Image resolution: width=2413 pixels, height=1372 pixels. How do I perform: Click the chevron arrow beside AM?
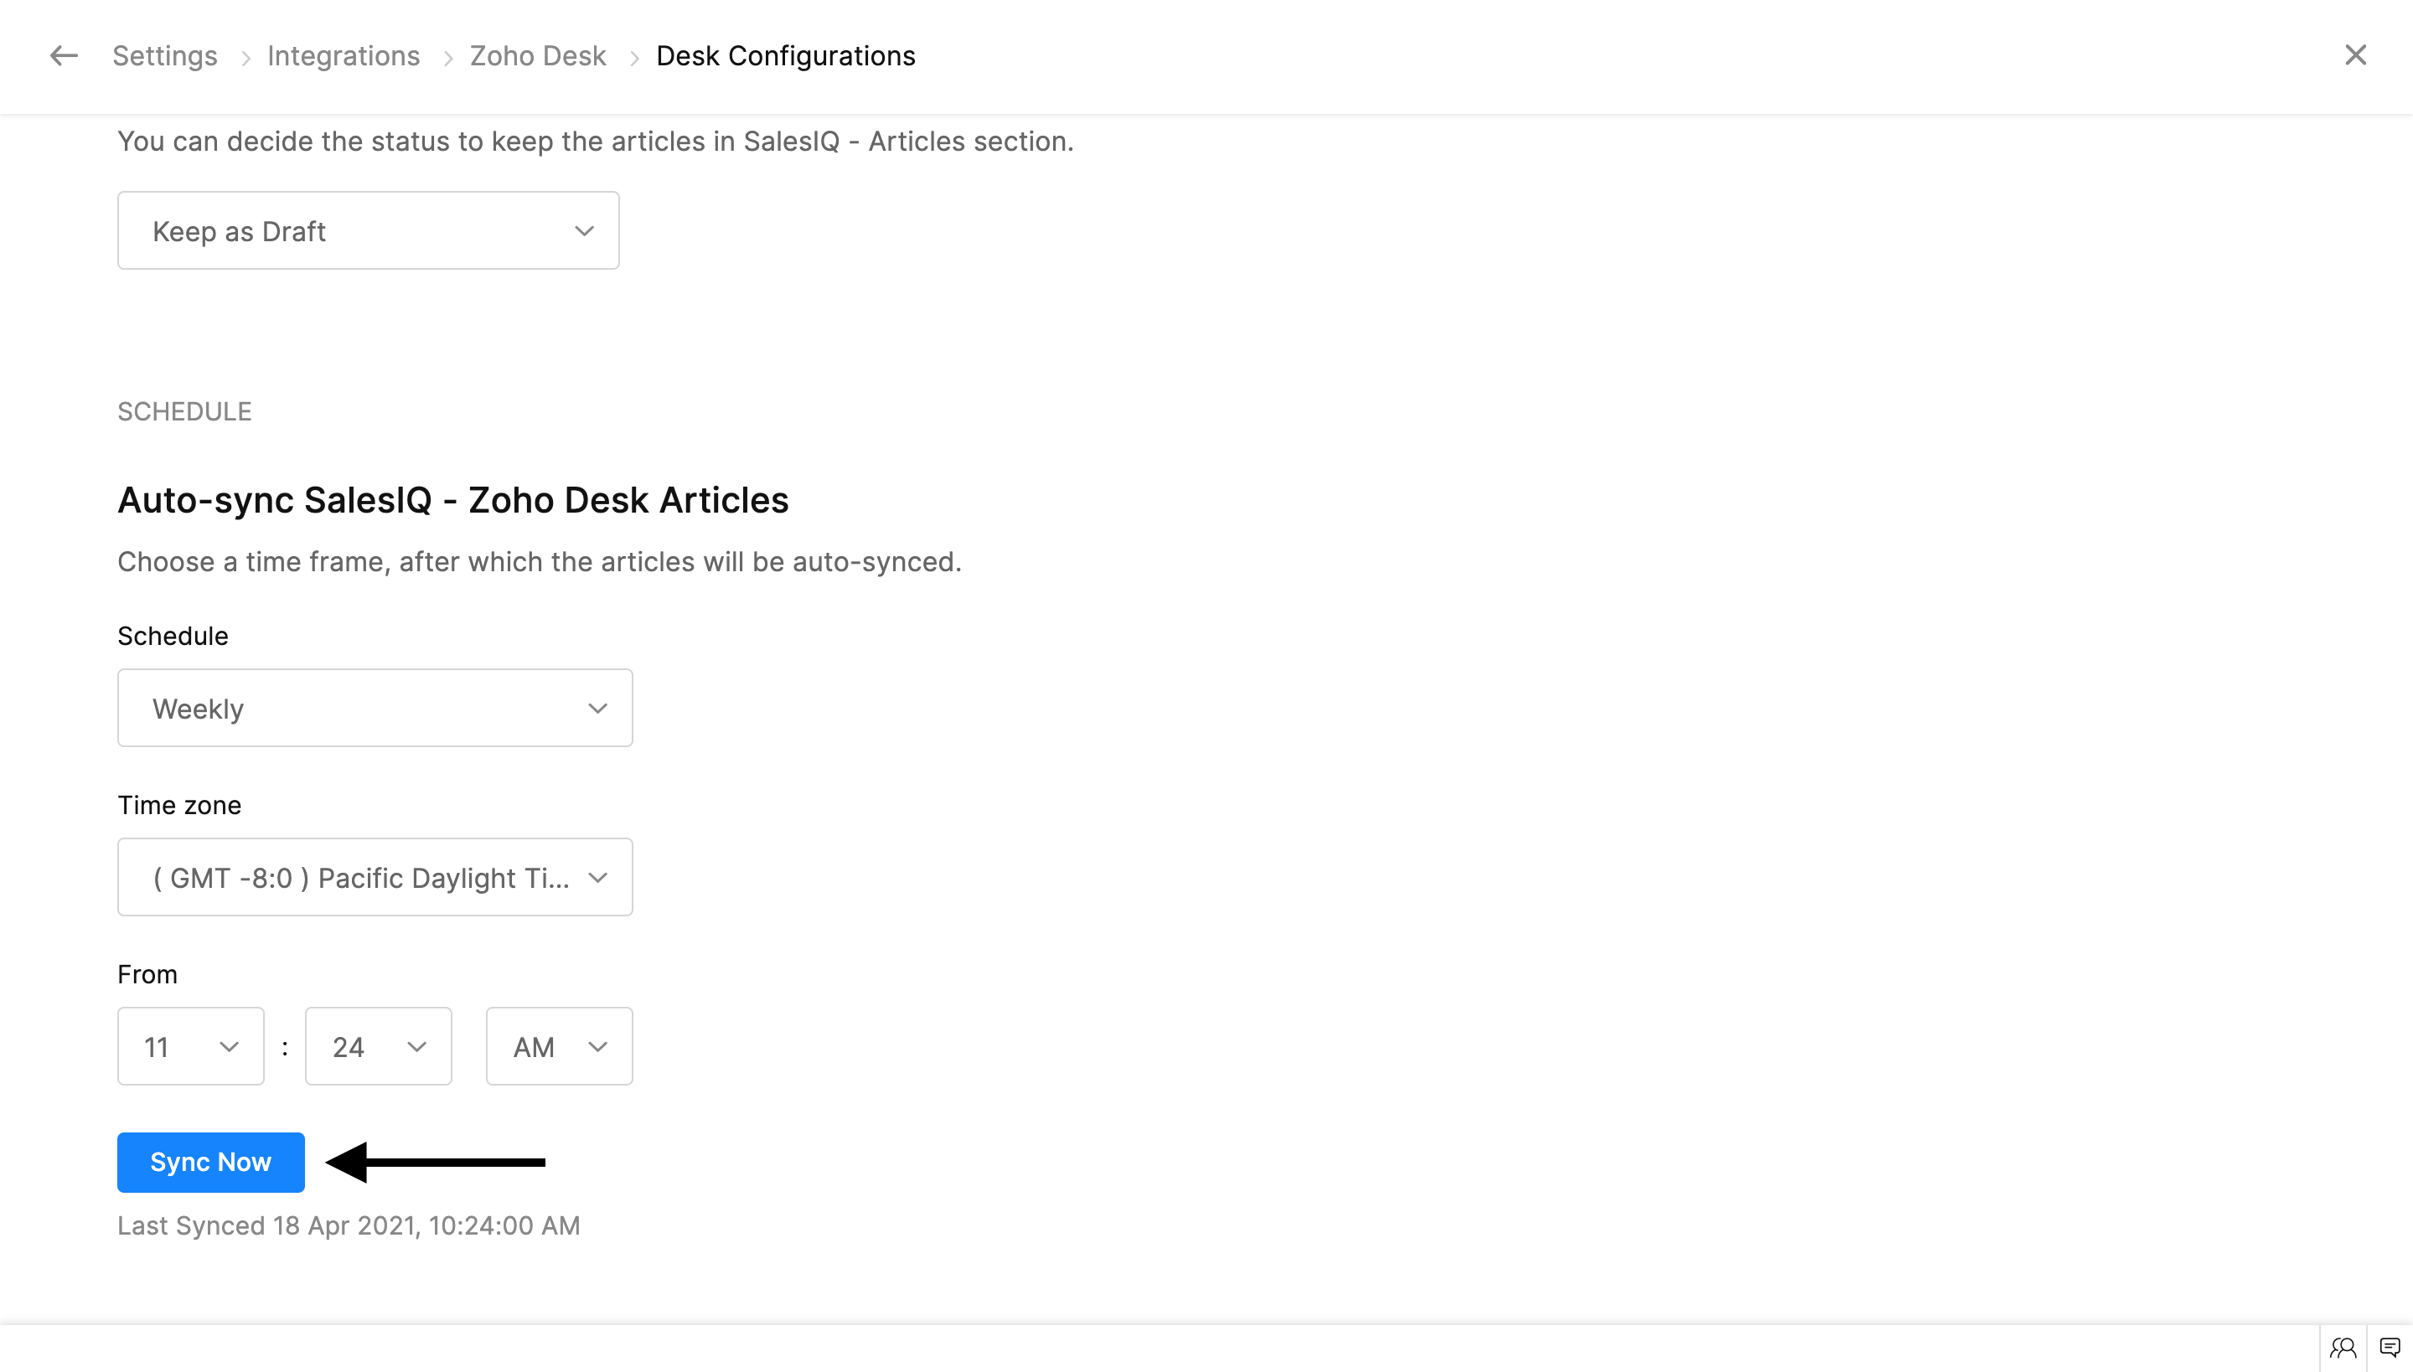click(x=597, y=1046)
